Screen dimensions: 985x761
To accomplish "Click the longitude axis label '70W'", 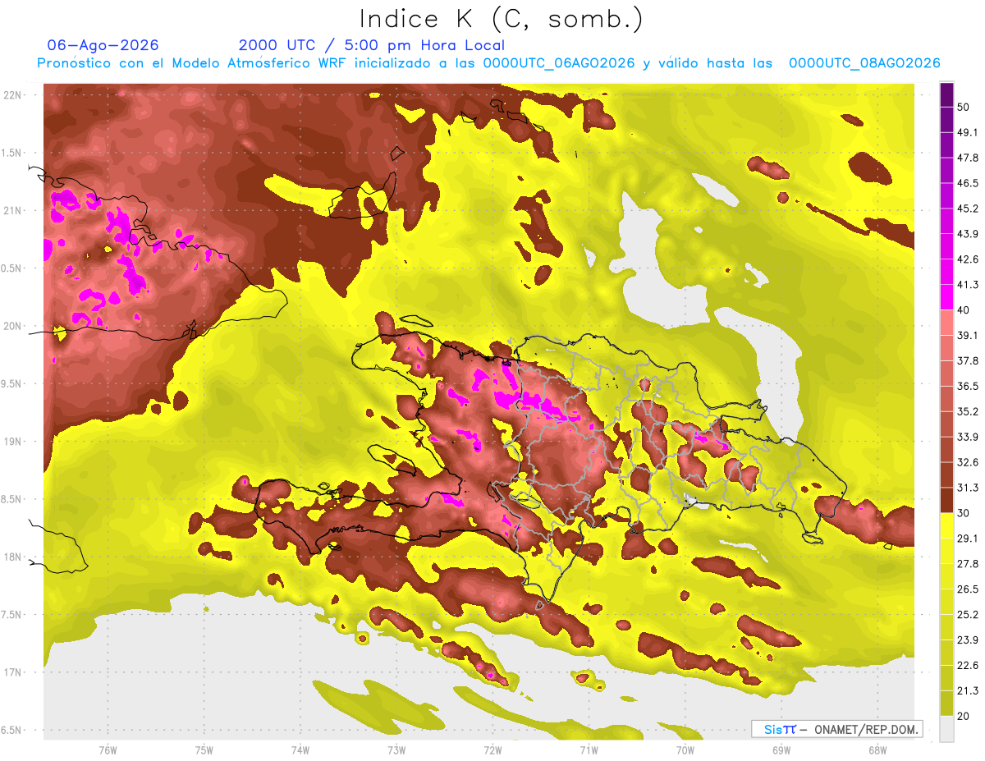I will pyautogui.click(x=685, y=750).
